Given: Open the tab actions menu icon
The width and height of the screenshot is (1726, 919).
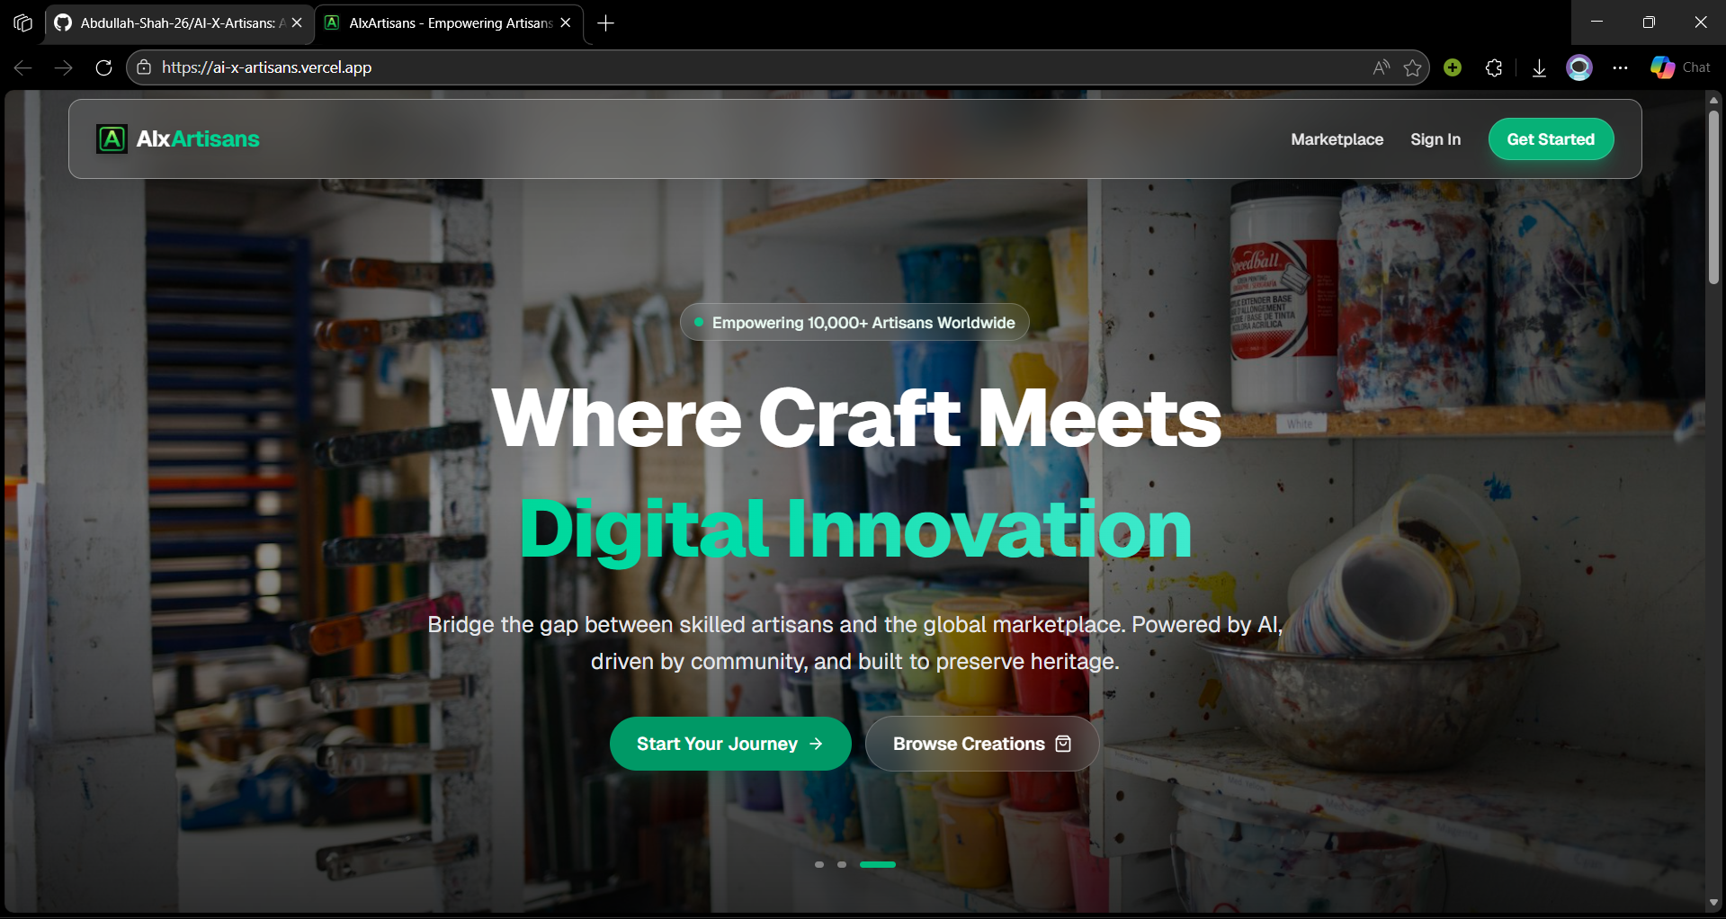Looking at the screenshot, I should tap(23, 23).
